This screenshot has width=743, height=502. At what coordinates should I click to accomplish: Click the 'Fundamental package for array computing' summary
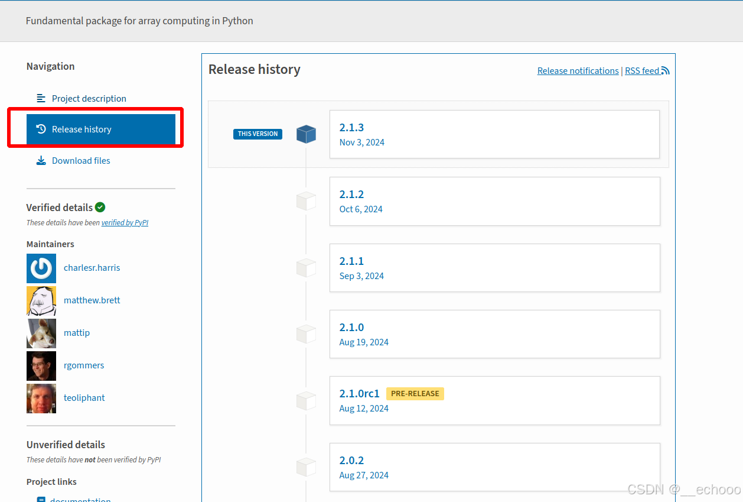tap(139, 21)
